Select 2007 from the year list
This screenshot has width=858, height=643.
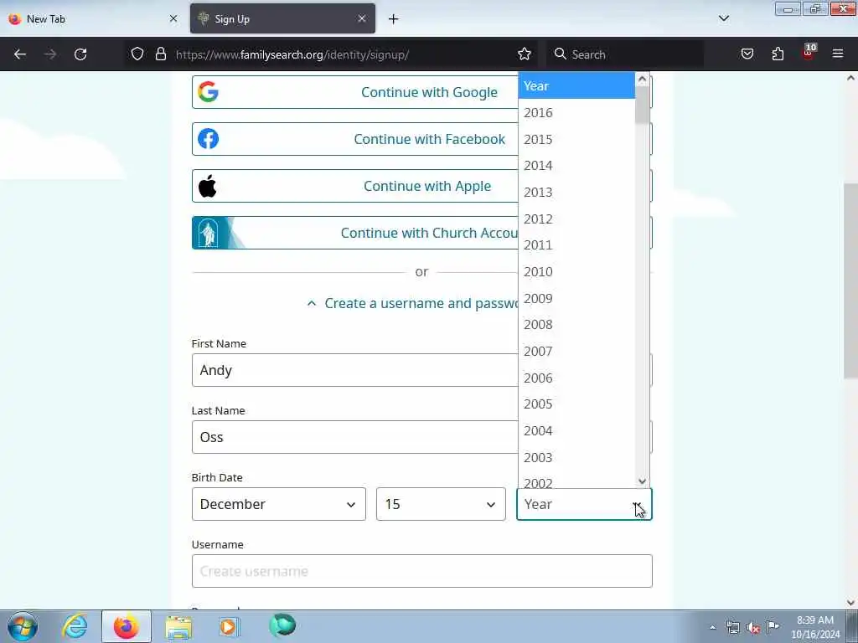[x=576, y=352]
